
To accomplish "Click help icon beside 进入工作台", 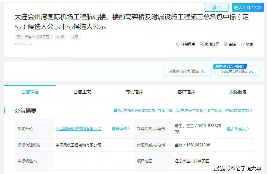I will pos(259,8).
